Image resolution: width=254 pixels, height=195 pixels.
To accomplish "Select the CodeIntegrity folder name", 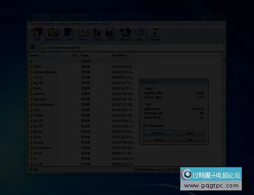I will click(x=44, y=104).
